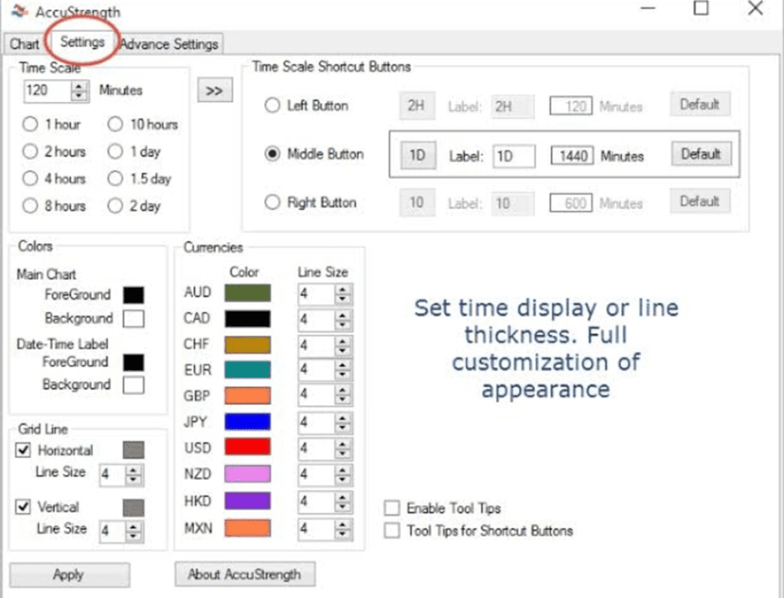The height and width of the screenshot is (598, 784).
Task: Click the AccuStrength title bar app icon
Action: 20,11
